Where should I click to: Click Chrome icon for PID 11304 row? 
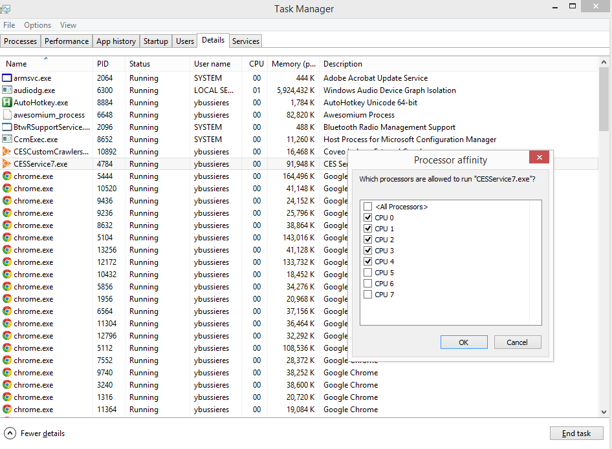pos(7,323)
